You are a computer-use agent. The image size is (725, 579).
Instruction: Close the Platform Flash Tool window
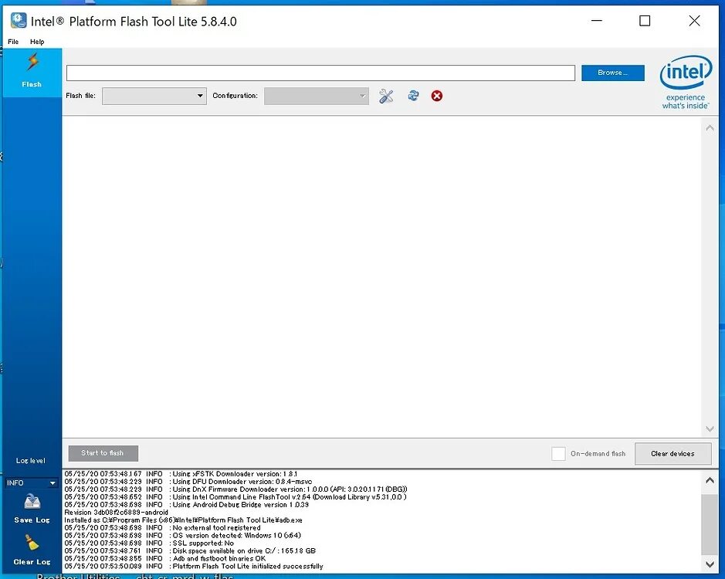694,21
